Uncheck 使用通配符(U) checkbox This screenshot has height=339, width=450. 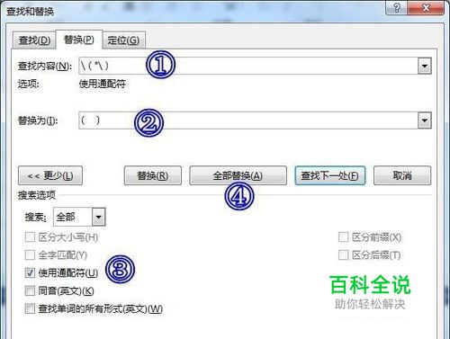(x=30, y=272)
